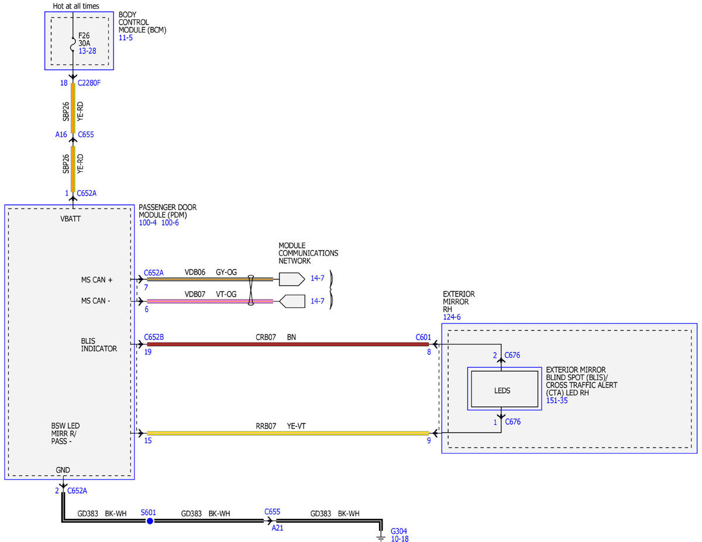Click the S601 splice dot
Viewport: 702px width, 542px height.
tap(150, 520)
